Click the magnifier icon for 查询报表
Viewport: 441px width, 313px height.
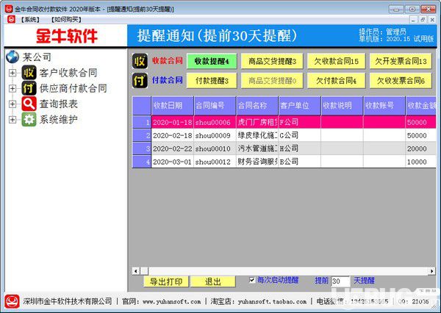click(x=29, y=104)
